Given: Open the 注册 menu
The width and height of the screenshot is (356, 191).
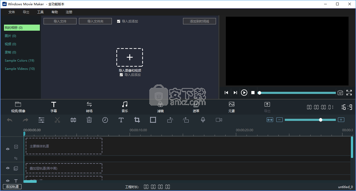Looking at the screenshot, I should pos(69,12).
